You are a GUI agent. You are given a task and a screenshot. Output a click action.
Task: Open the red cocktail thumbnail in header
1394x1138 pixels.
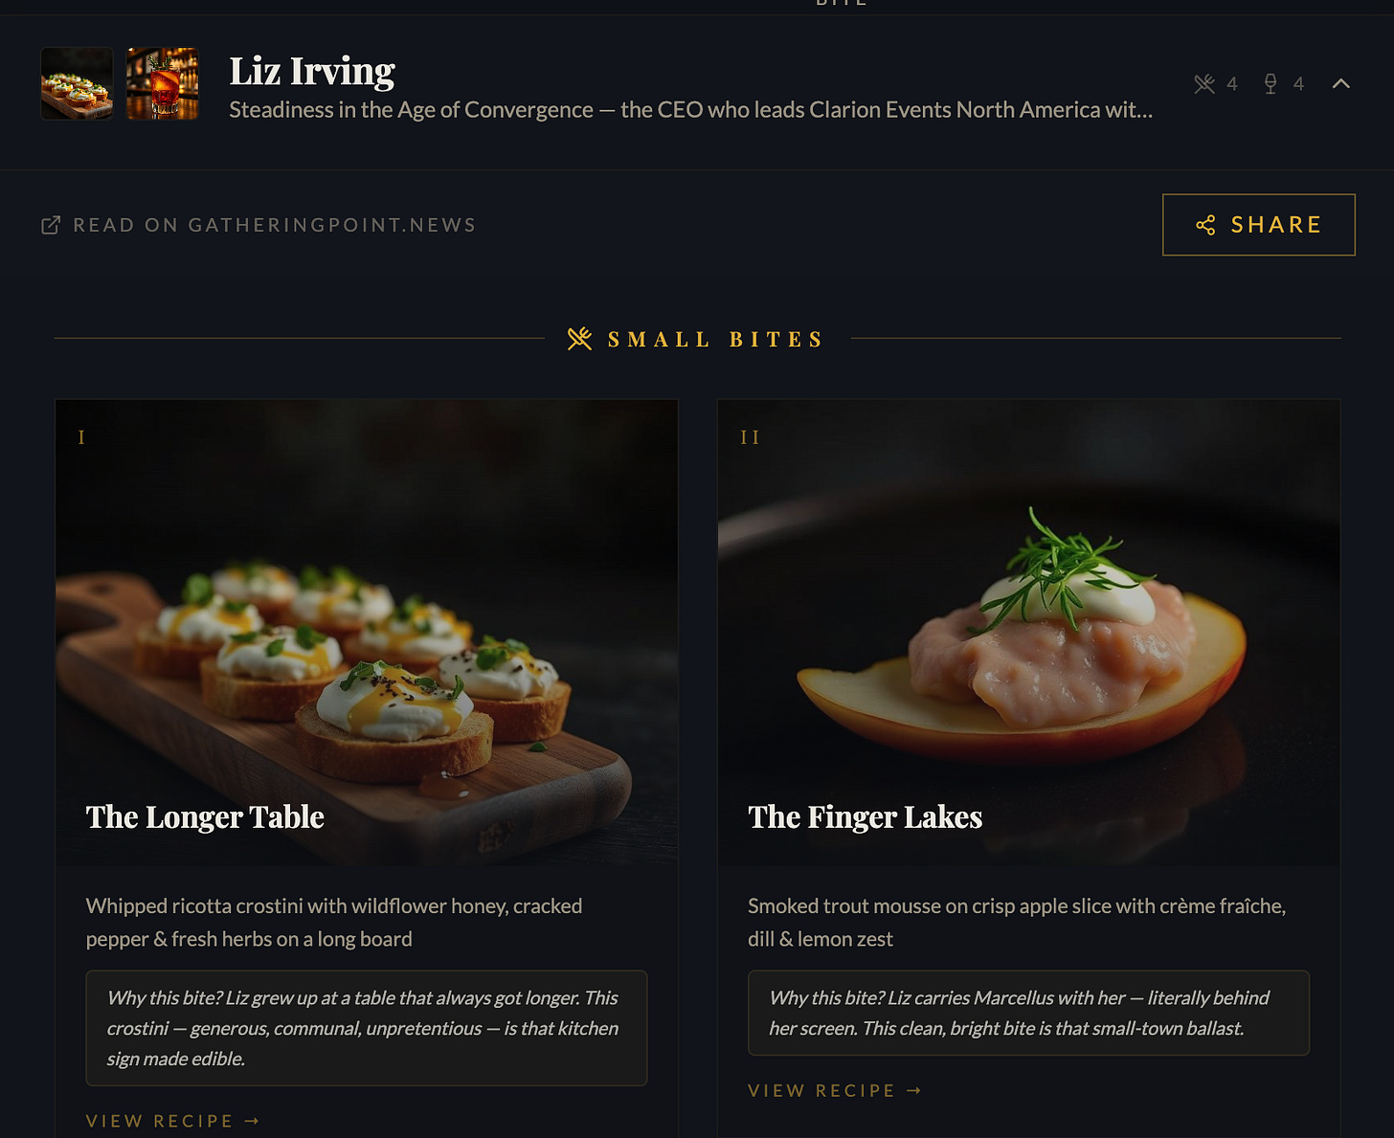[163, 83]
